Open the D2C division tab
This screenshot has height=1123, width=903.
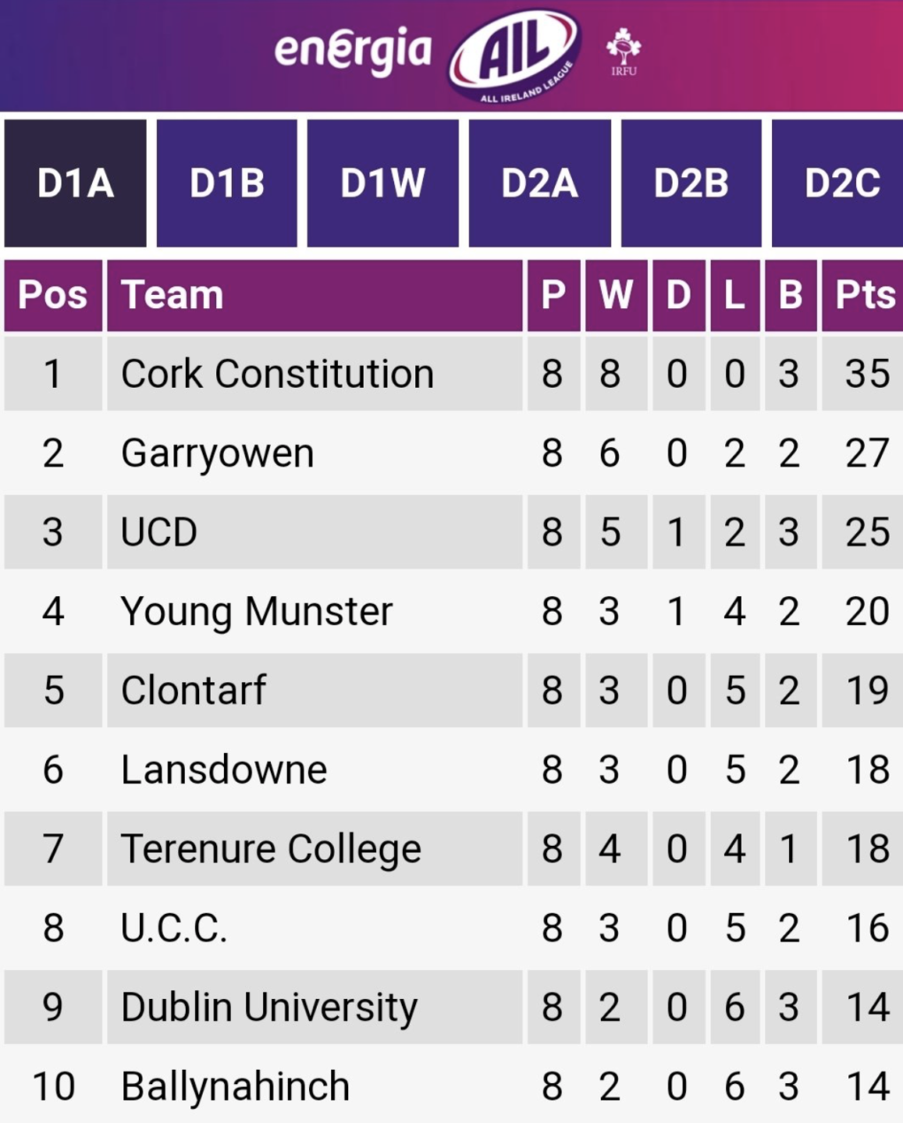tap(841, 183)
